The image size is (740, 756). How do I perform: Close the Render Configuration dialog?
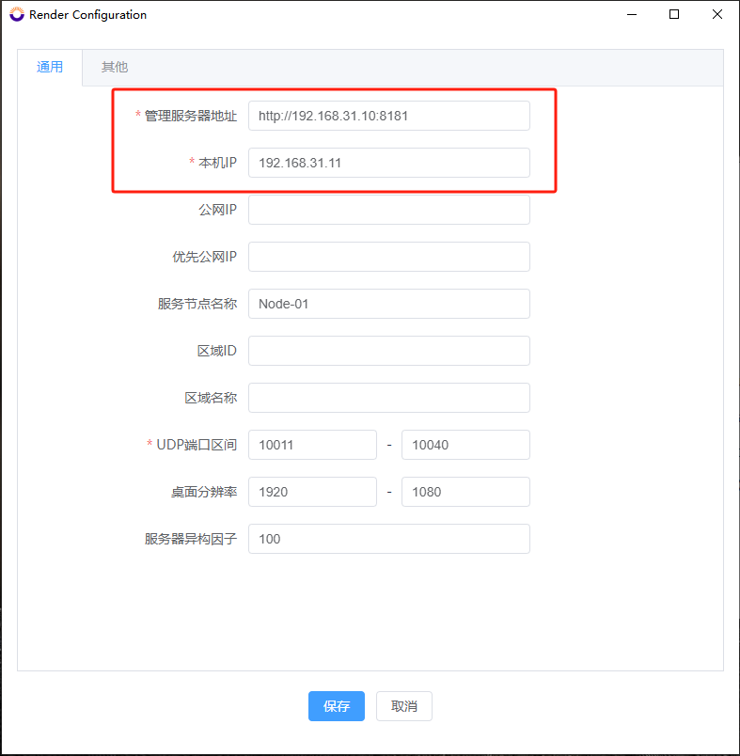click(717, 15)
